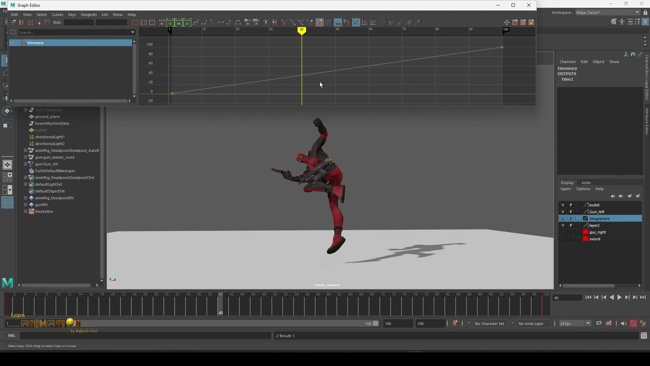Click the current frame input field
Screen dimensions: 650x366
point(567,298)
